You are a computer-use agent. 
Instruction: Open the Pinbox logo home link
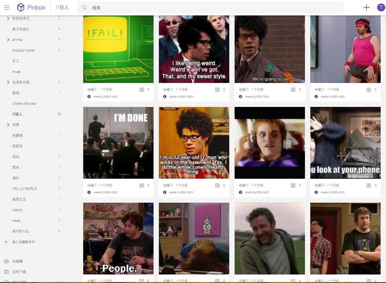(31, 7)
